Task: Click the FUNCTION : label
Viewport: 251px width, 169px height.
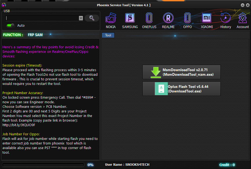Action: [13, 35]
